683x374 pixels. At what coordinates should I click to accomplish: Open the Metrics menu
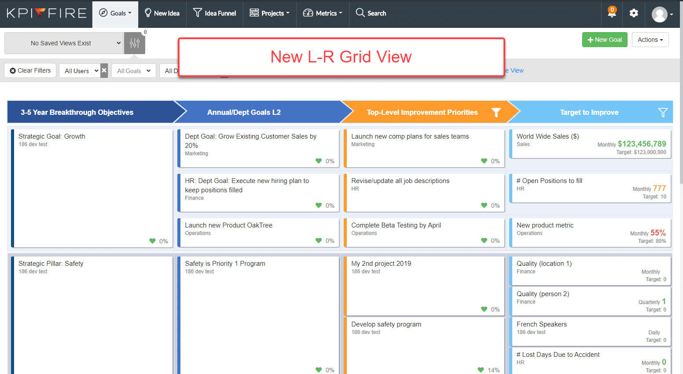(x=323, y=13)
